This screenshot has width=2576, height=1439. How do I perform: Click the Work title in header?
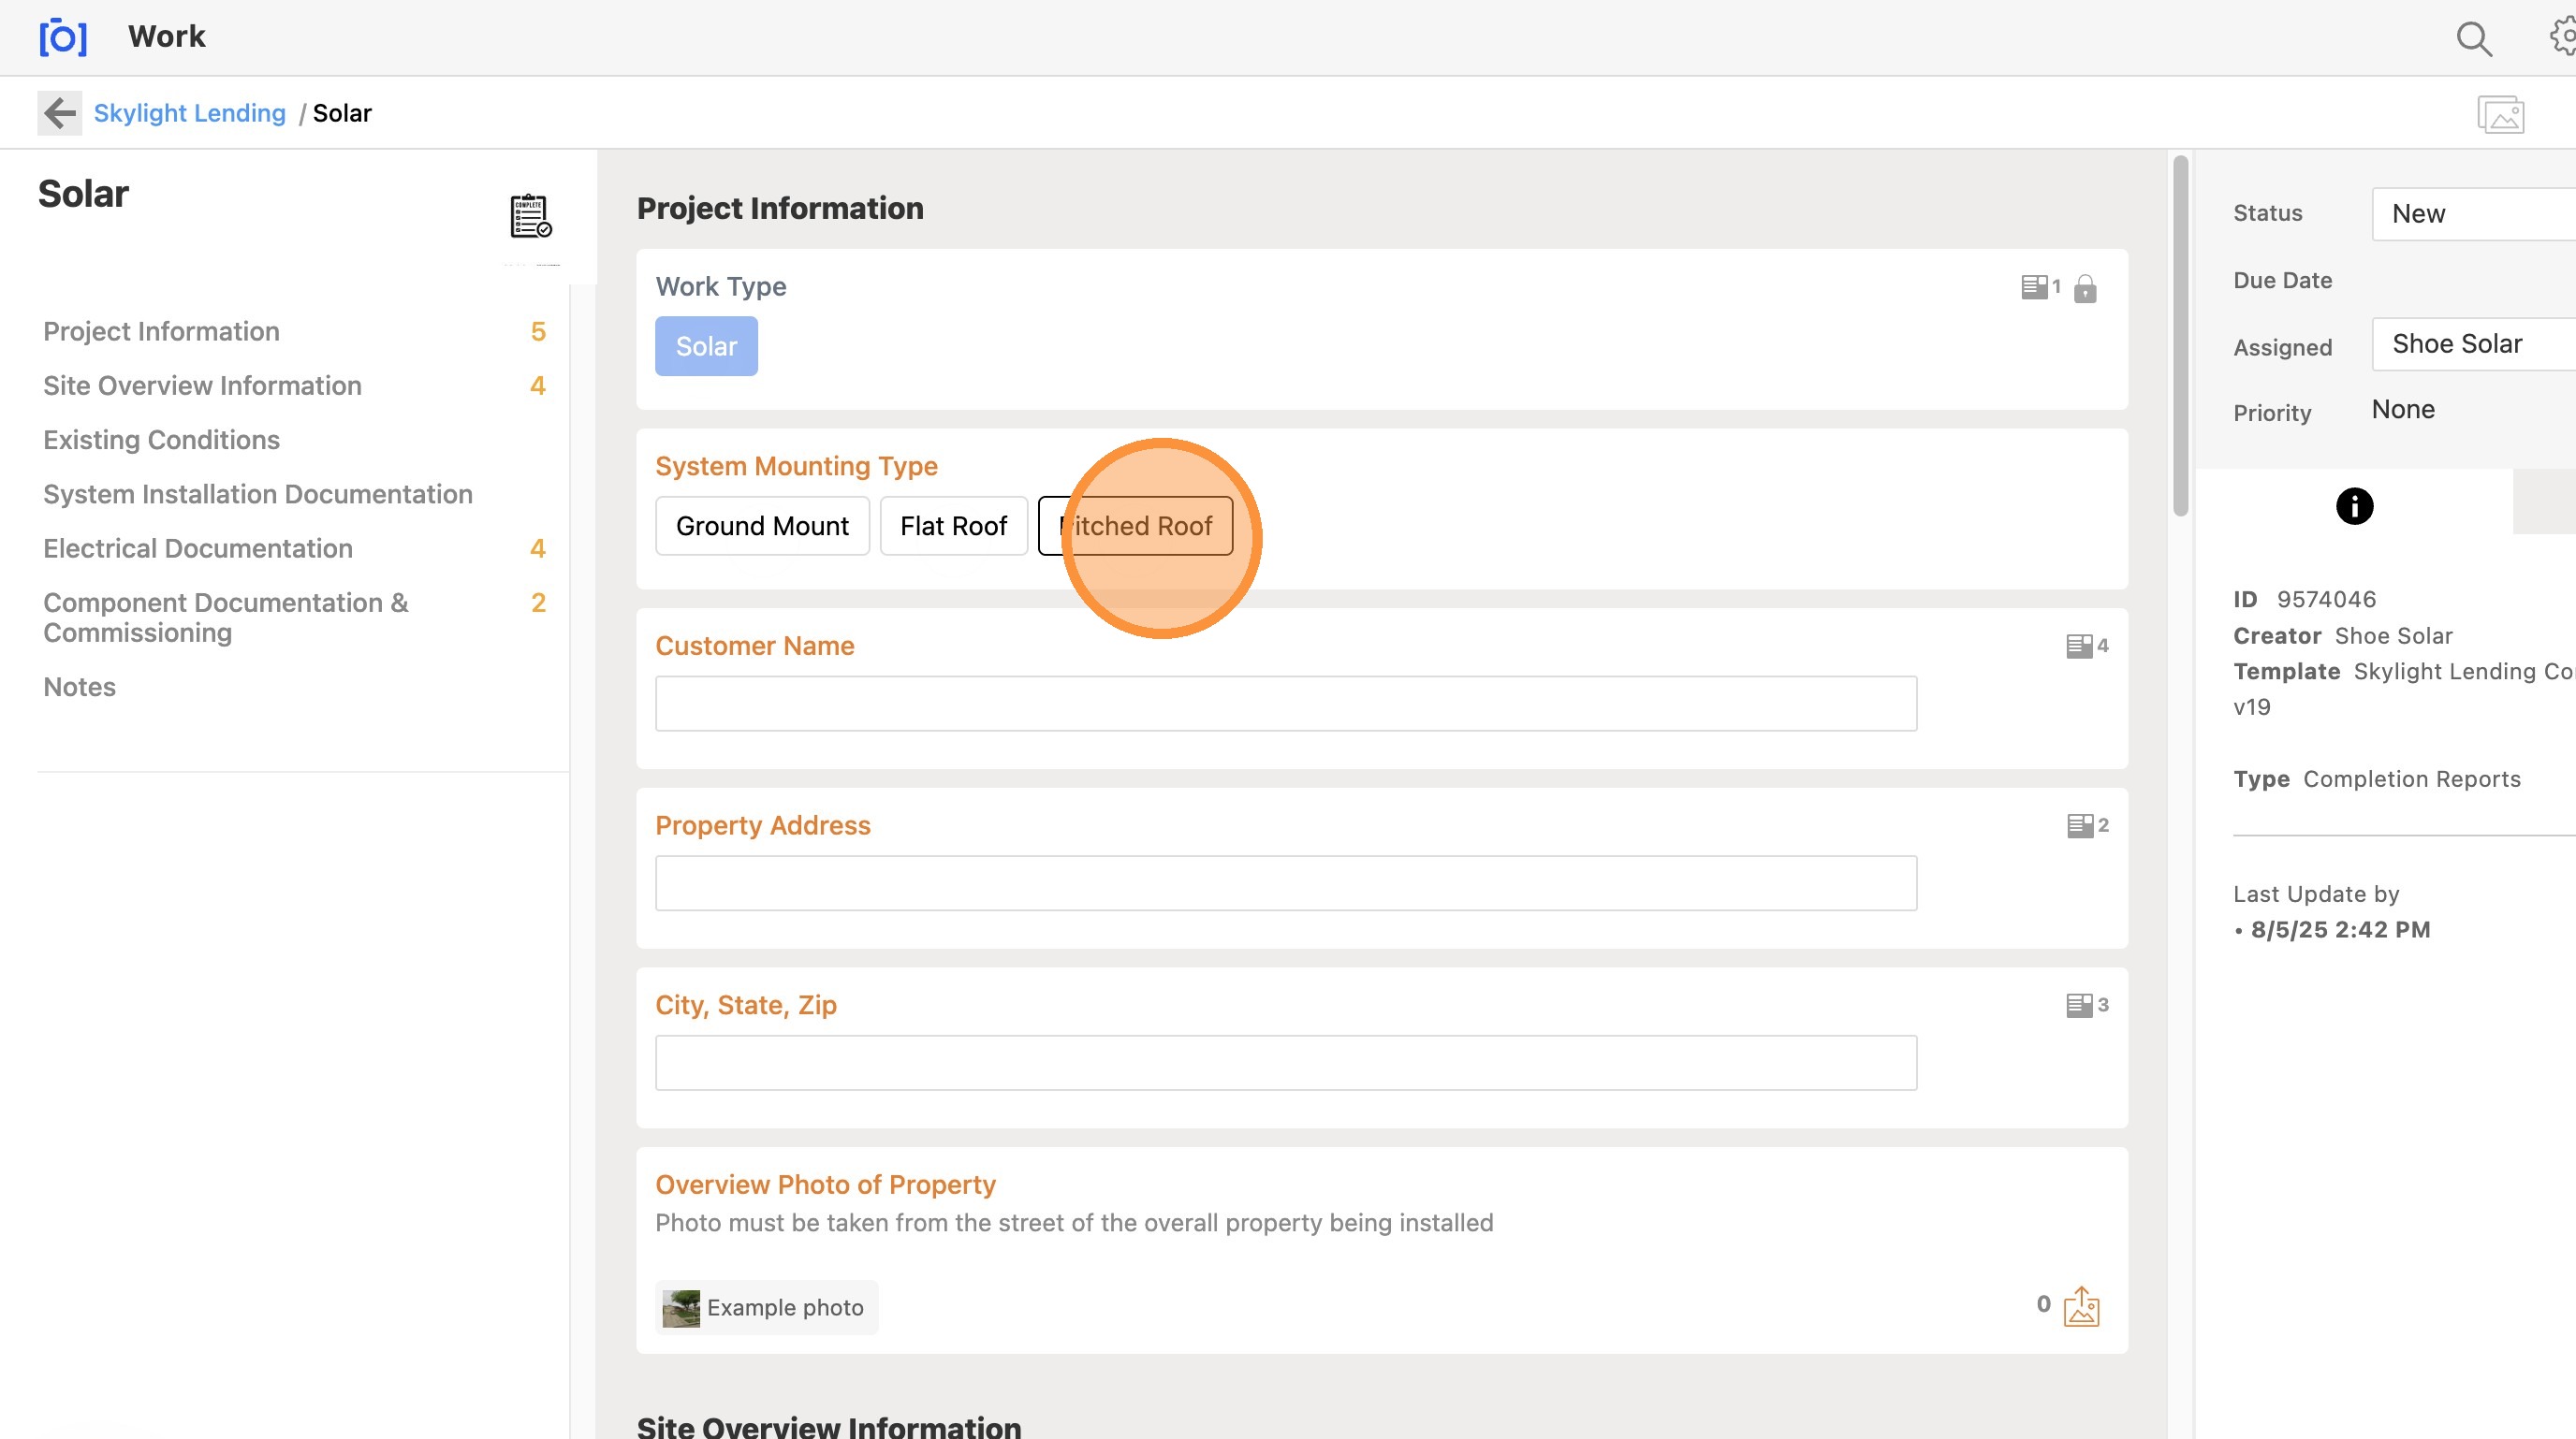(167, 37)
